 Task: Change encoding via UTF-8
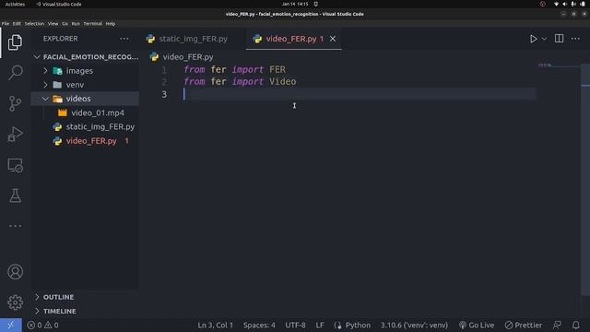pyautogui.click(x=295, y=325)
